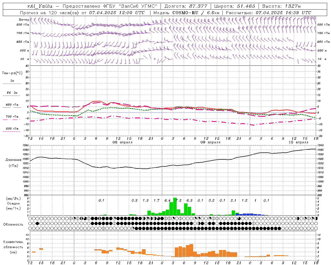Click the Облачность cloudiness label
Image resolution: width=331 pixels, height=265 pixels.
click(13, 225)
